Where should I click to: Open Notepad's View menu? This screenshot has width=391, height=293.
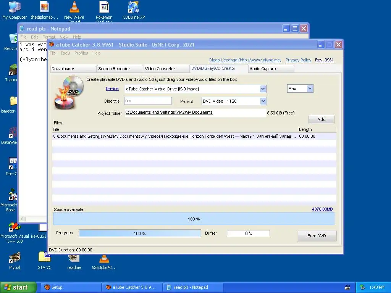point(64,37)
